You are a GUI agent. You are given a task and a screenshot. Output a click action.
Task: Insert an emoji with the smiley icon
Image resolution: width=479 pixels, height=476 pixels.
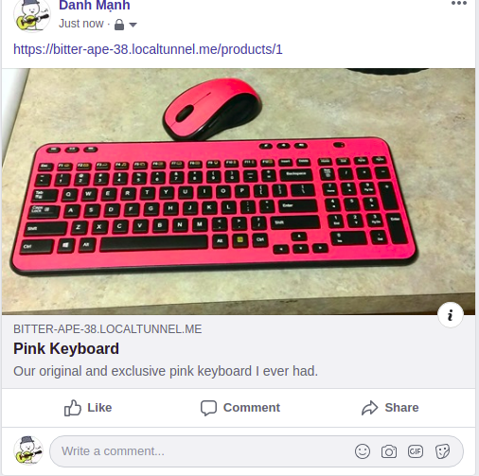tap(363, 451)
